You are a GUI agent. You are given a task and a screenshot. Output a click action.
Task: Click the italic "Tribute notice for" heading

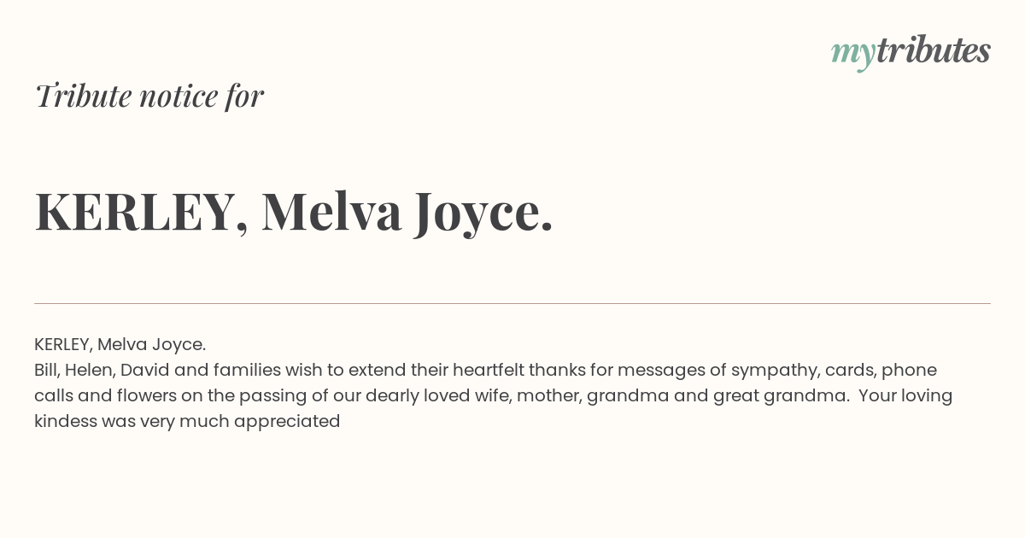[149, 96]
